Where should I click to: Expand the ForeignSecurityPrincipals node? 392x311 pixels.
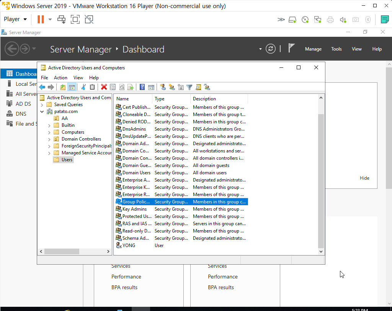pyautogui.click(x=49, y=146)
